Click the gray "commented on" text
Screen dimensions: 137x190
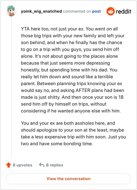pyautogui.click(x=77, y=11)
